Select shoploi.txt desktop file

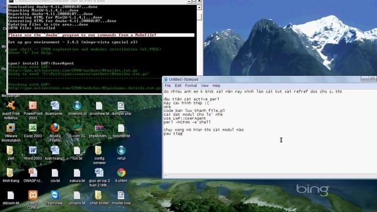tap(77, 195)
